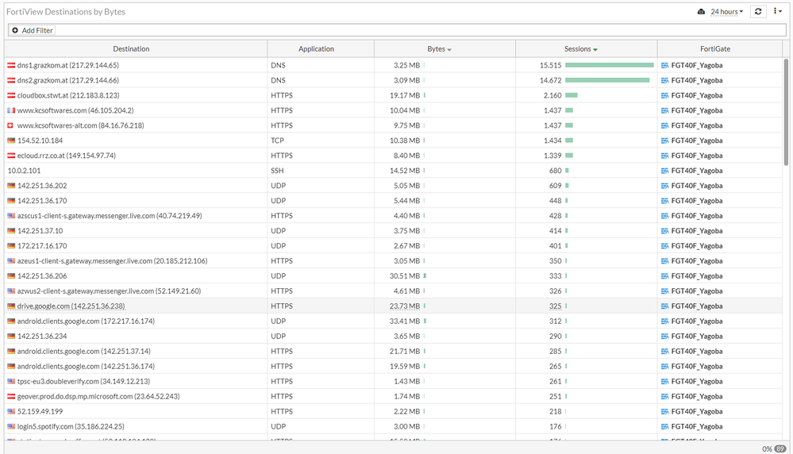The image size is (793, 454).
Task: Sort by the Application column header
Action: coord(316,49)
